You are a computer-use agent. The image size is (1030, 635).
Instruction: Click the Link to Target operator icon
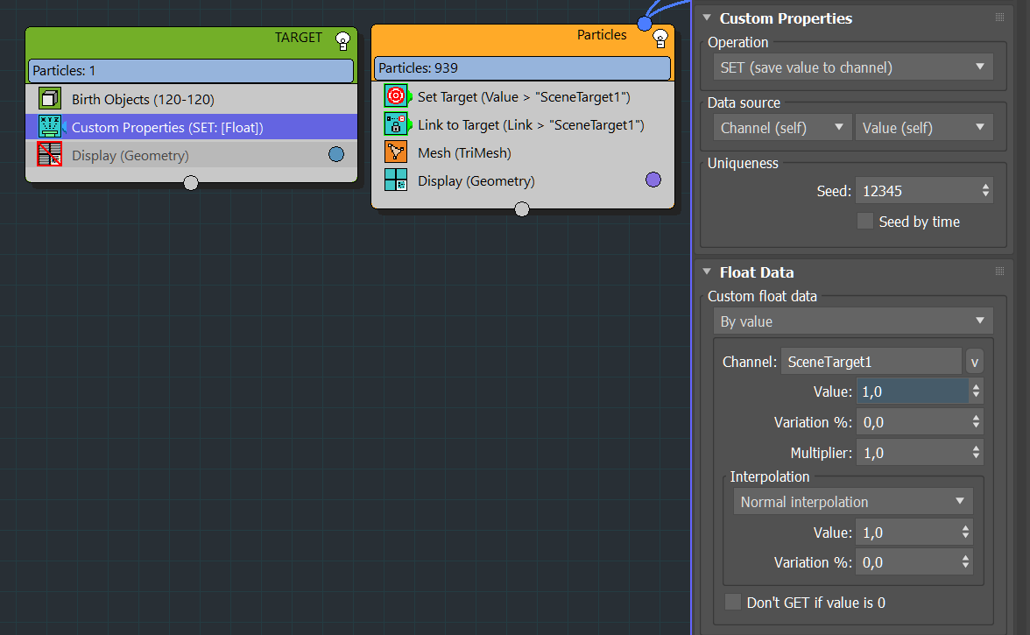pyautogui.click(x=395, y=124)
